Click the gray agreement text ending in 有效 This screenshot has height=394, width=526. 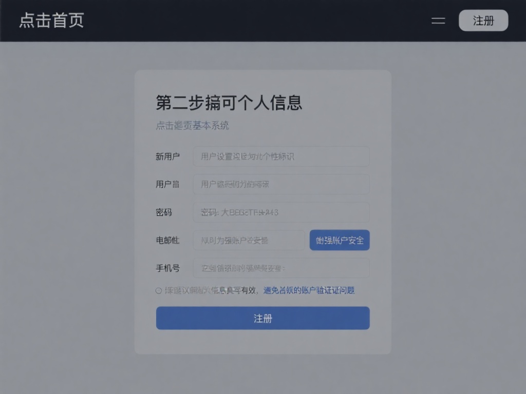tap(211, 290)
